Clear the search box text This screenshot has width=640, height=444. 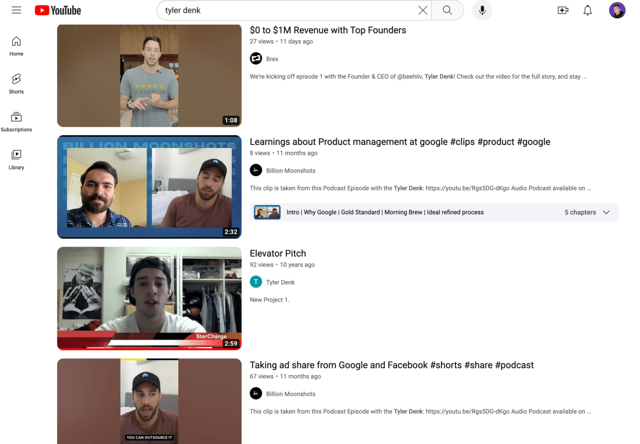[x=423, y=10]
